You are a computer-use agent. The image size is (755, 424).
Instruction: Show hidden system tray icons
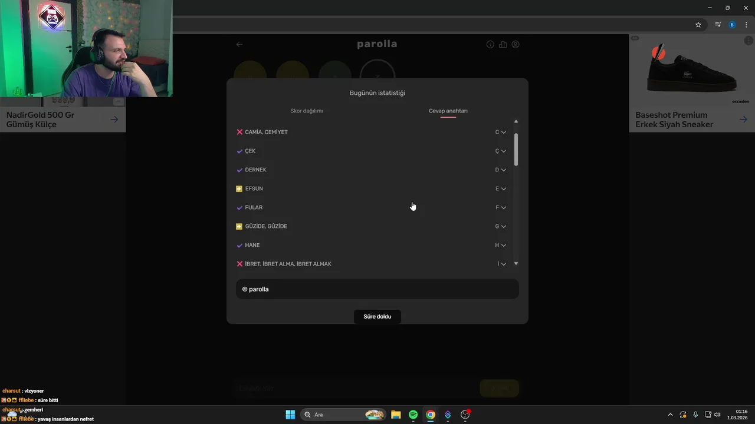[670, 415]
